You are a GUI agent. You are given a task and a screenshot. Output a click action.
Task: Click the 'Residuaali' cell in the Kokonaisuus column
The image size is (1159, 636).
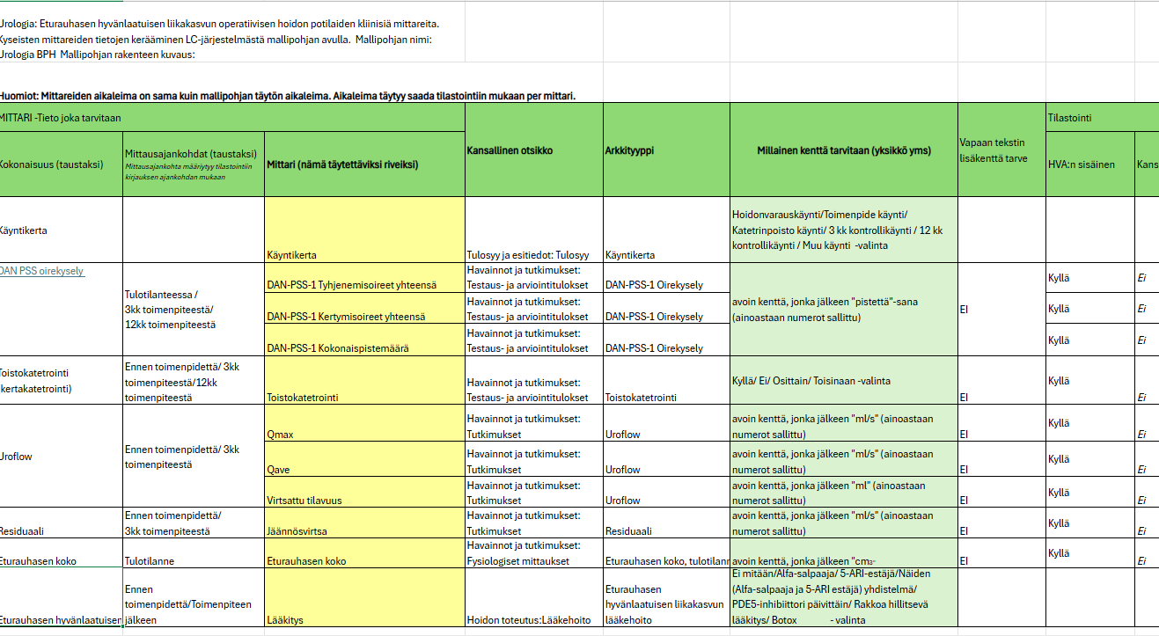point(61,523)
